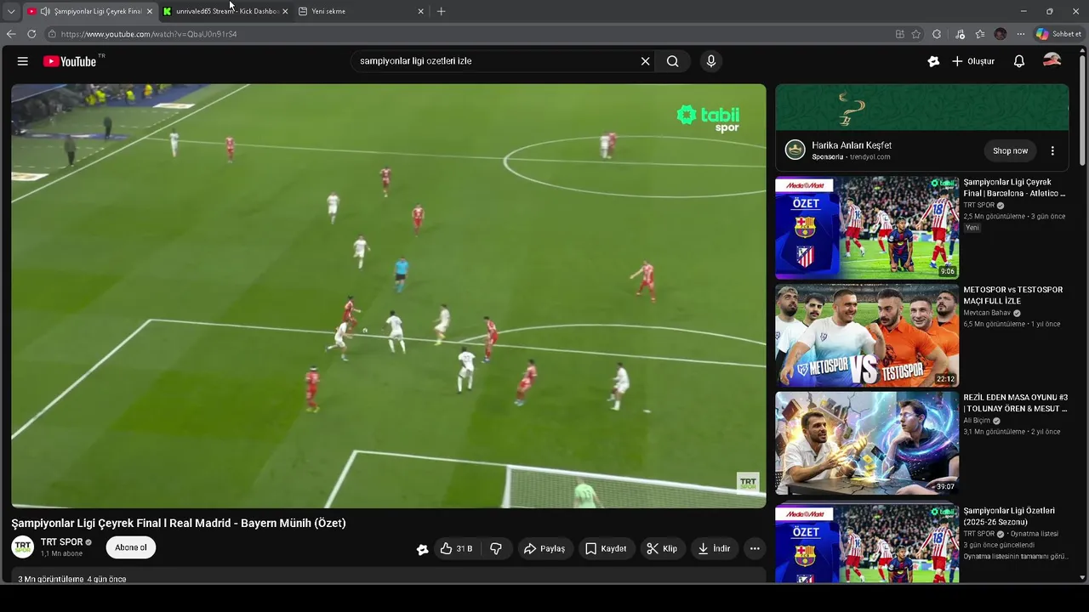Click the tabii spor logo in the video
Viewport: 1089px width, 612px height.
tap(708, 118)
